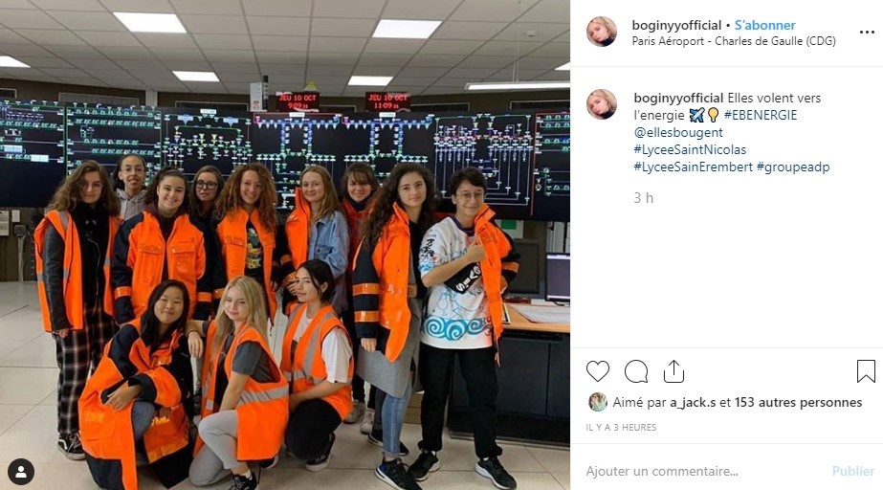Visit the @ellesbougent profile mention
Image resolution: width=883 pixels, height=490 pixels.
(678, 132)
